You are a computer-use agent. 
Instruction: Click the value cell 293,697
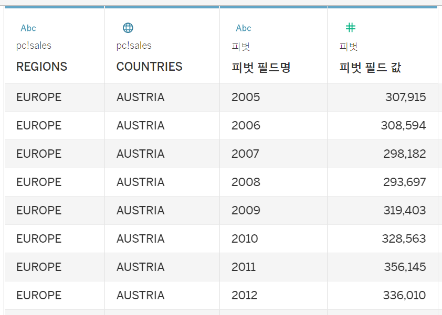(383, 182)
